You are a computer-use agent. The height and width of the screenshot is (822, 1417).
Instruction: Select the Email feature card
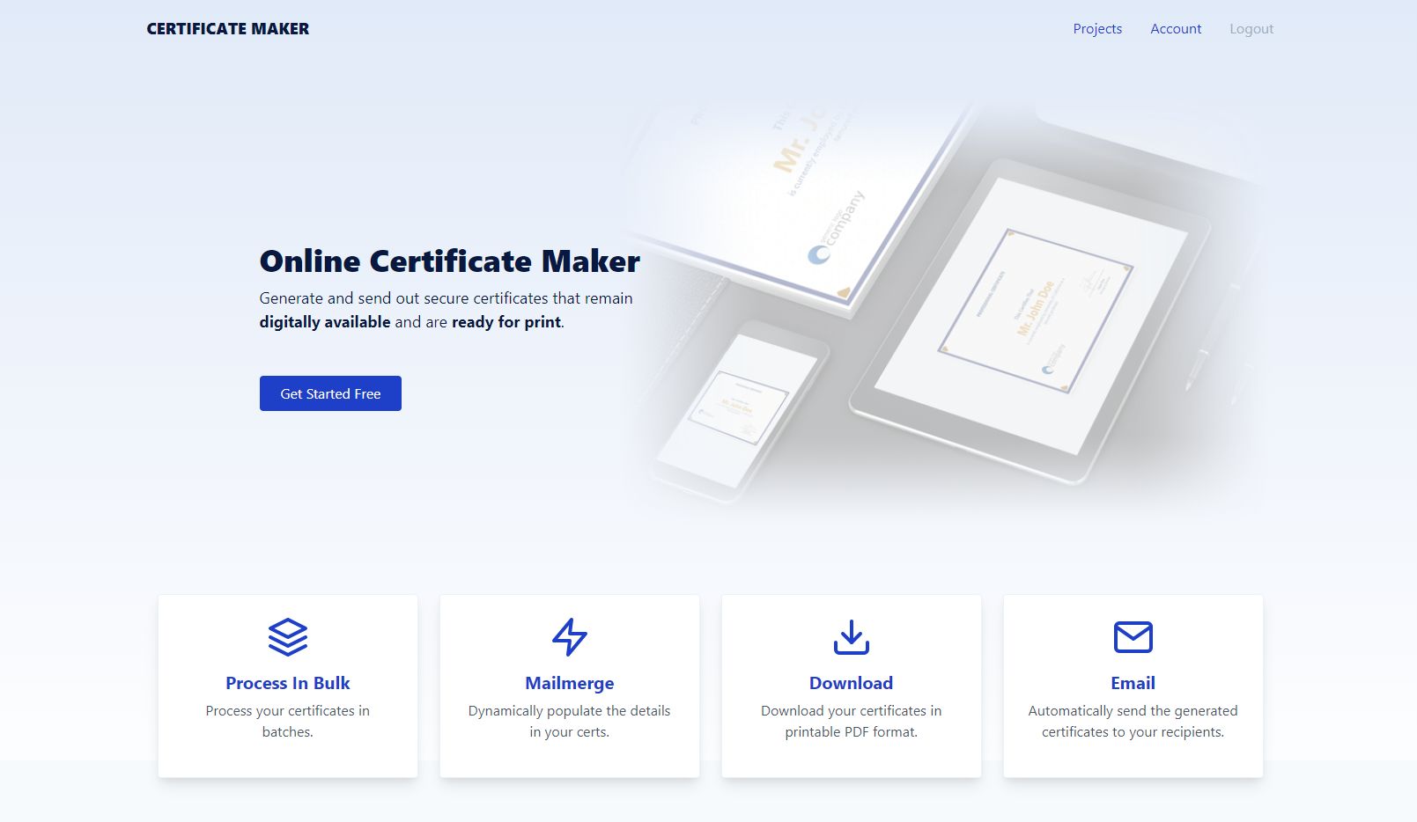point(1133,686)
